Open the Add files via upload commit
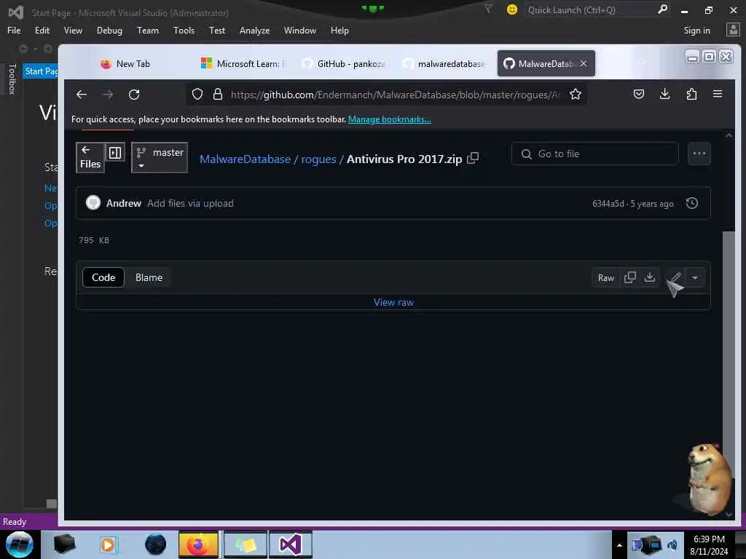The height and width of the screenshot is (559, 746). [190, 204]
